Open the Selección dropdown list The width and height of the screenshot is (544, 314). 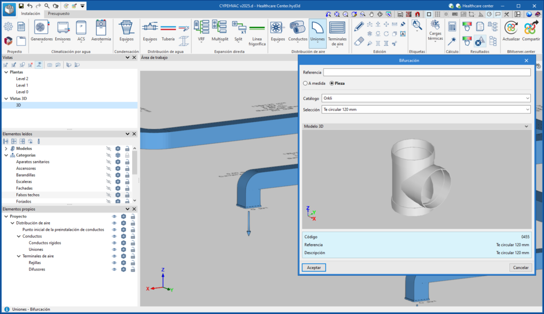point(426,109)
